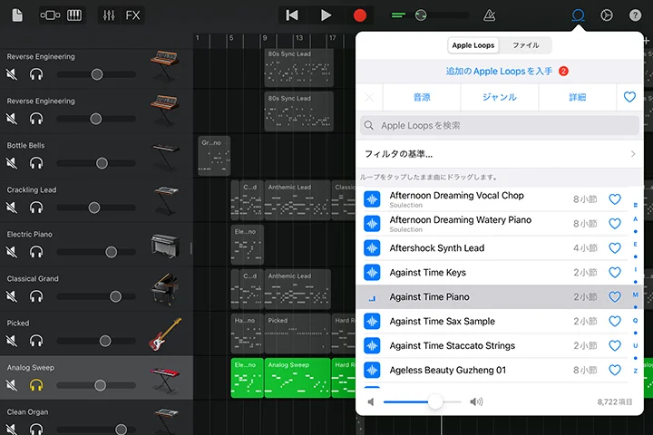Viewport: 653px width, 435px height.
Task: Open track controls mixer icon
Action: click(109, 15)
